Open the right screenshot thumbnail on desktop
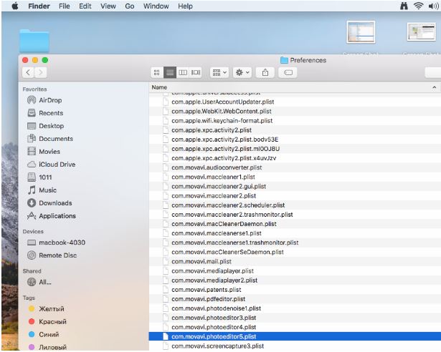 click(422, 31)
